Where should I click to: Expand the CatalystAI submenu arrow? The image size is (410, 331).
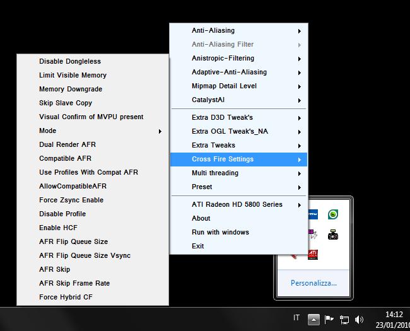pos(300,100)
